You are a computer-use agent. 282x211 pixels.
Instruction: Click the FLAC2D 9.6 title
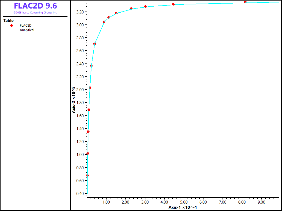(x=35, y=6)
